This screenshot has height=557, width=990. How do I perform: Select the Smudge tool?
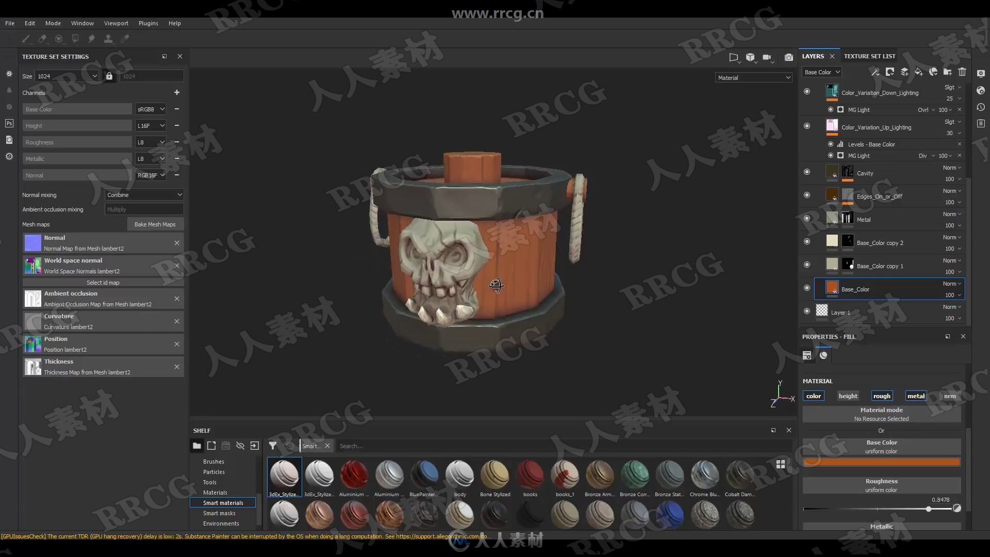click(92, 39)
